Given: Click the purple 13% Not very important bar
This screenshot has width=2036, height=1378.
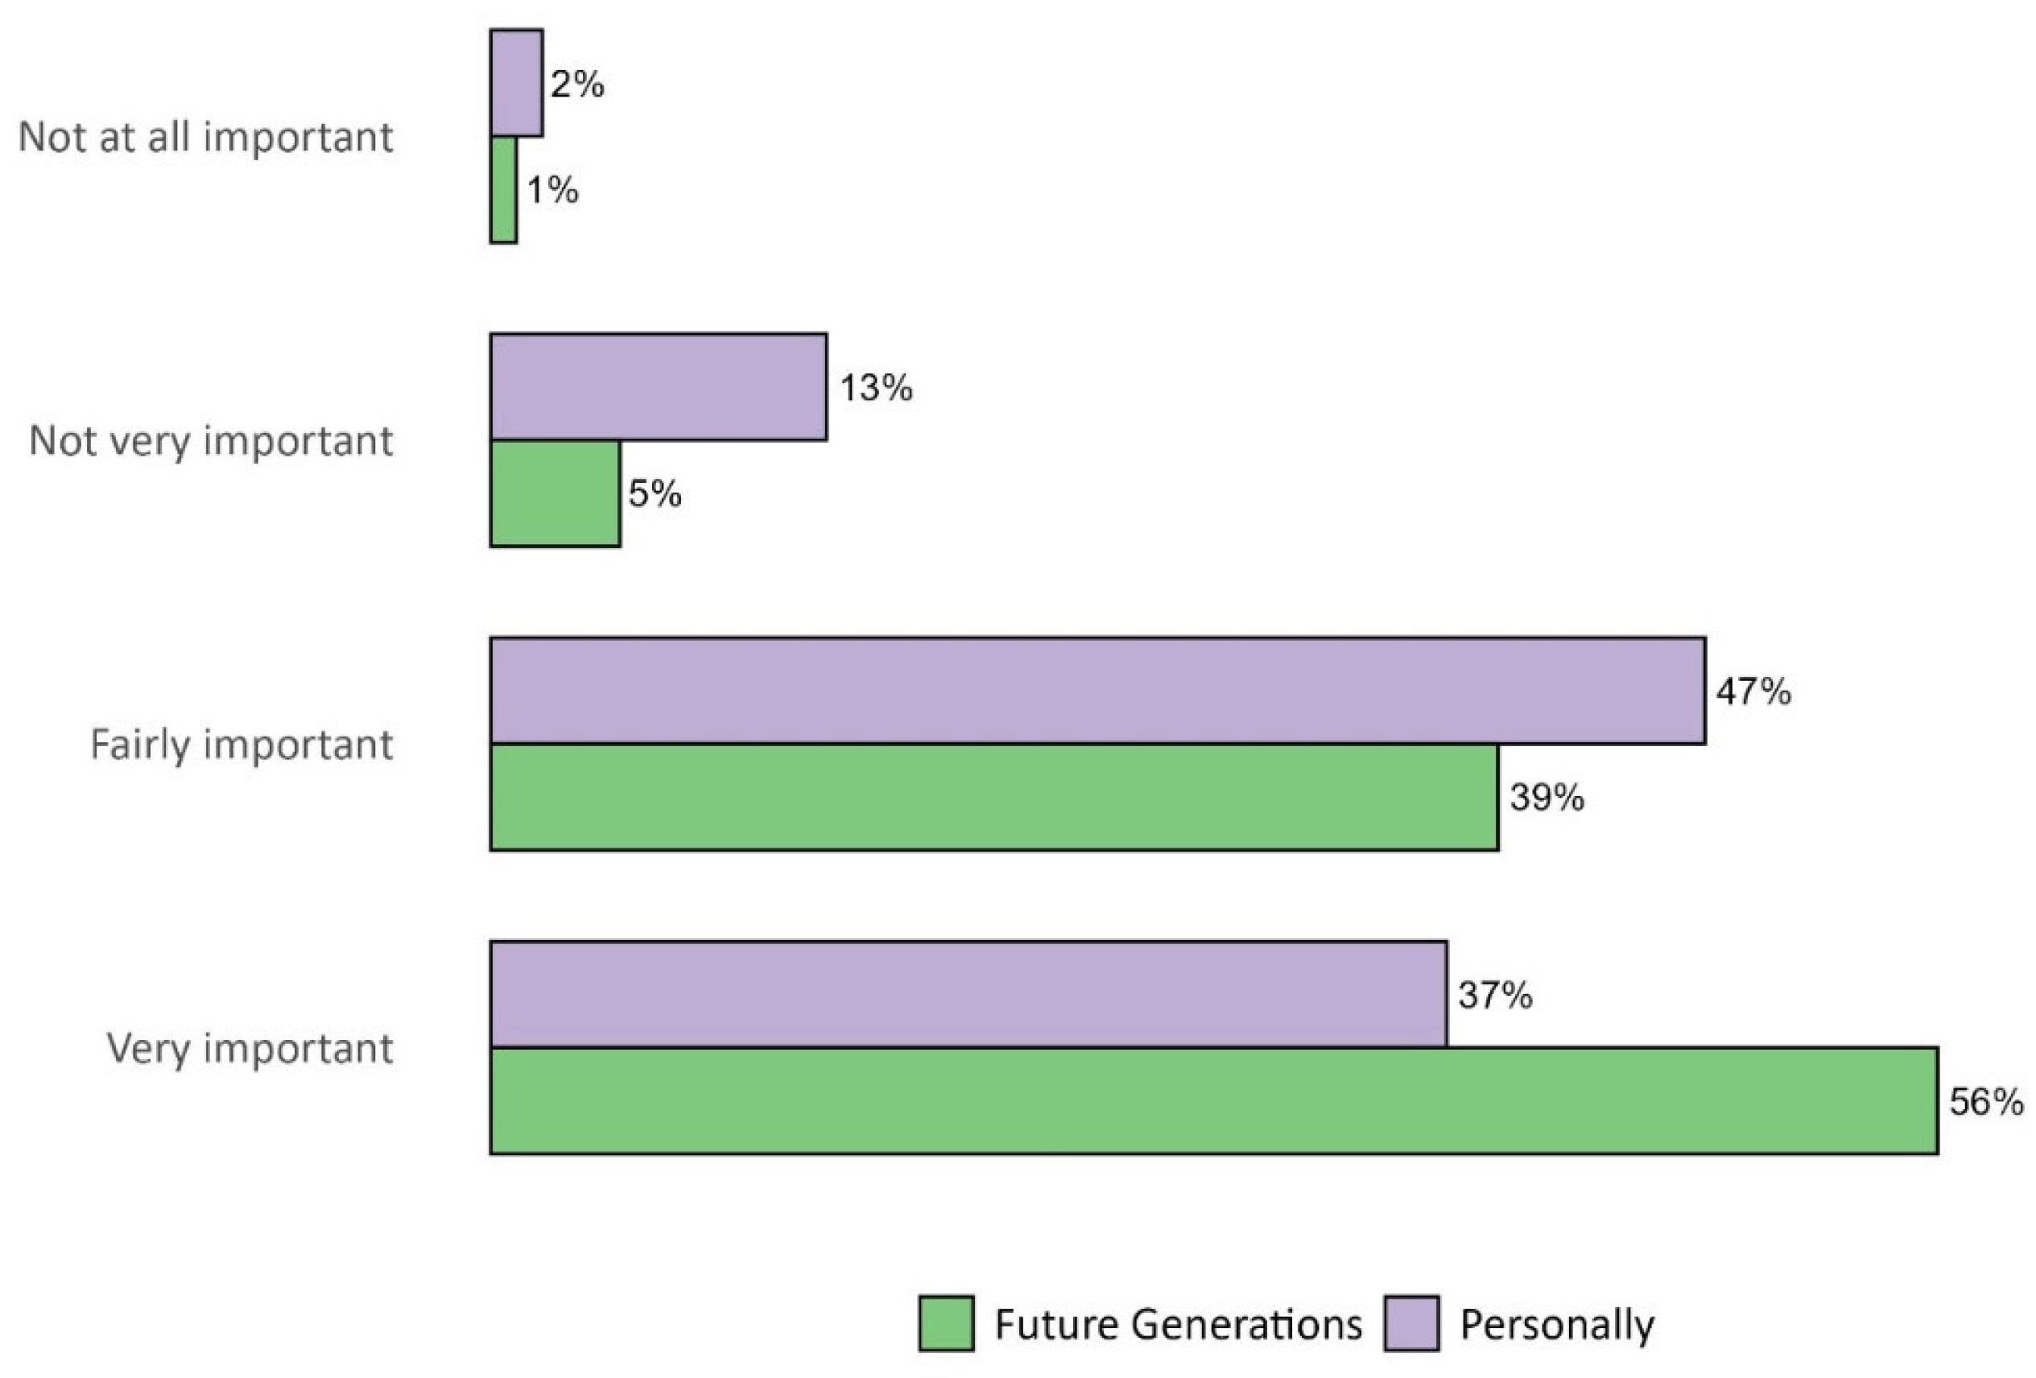Looking at the screenshot, I should point(658,387).
